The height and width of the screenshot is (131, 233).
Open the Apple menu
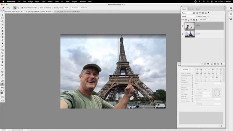coord(3,1)
